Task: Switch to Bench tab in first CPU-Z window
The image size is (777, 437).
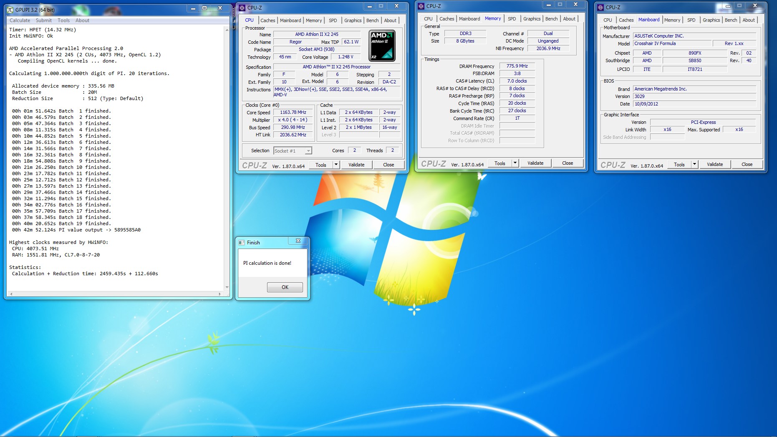Action: (373, 20)
